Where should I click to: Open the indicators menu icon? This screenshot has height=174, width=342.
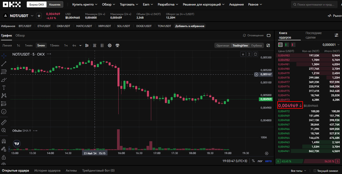click(x=95, y=45)
